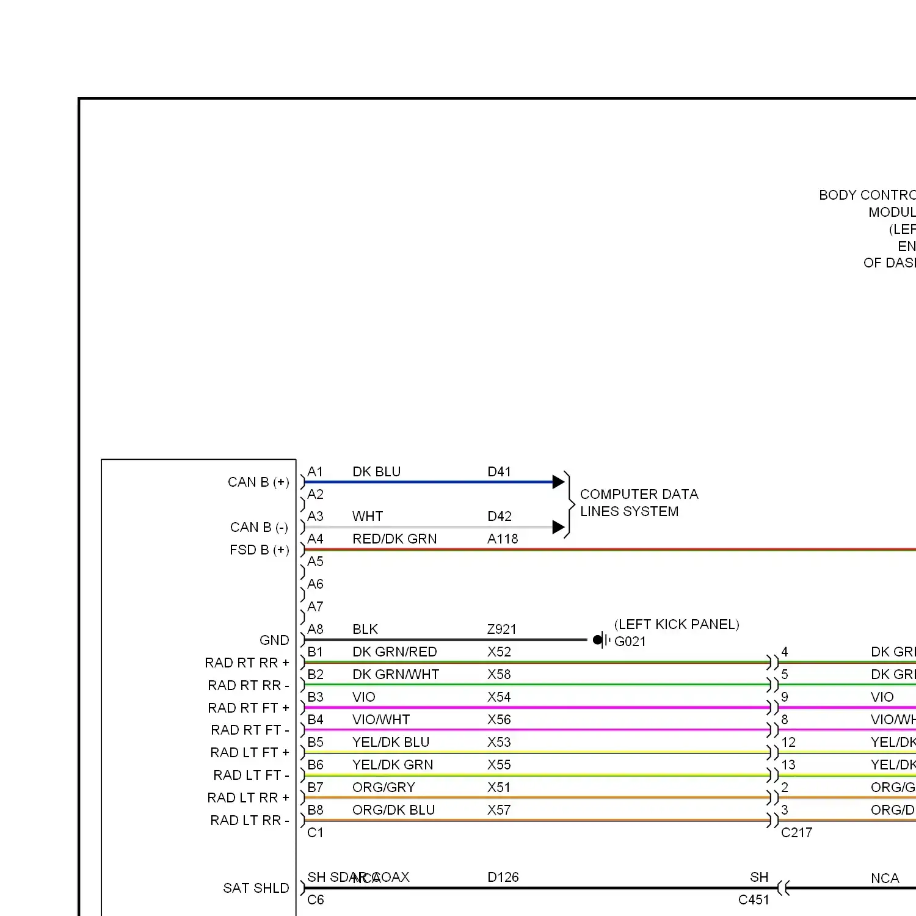Select pin label A5
Screen dimensions: 916x916
[x=315, y=561]
